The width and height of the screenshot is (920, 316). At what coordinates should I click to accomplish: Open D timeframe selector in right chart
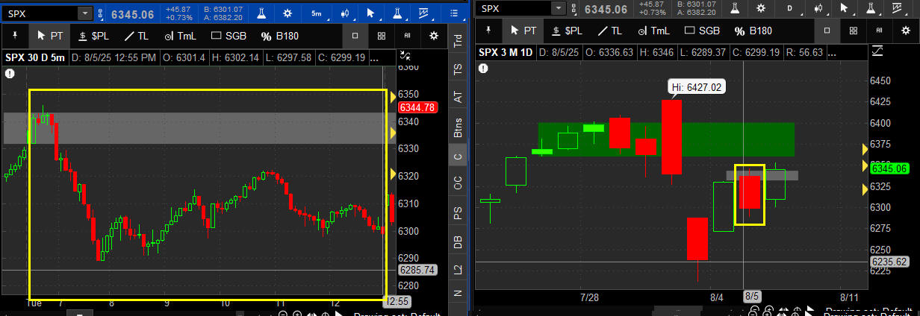click(x=789, y=7)
